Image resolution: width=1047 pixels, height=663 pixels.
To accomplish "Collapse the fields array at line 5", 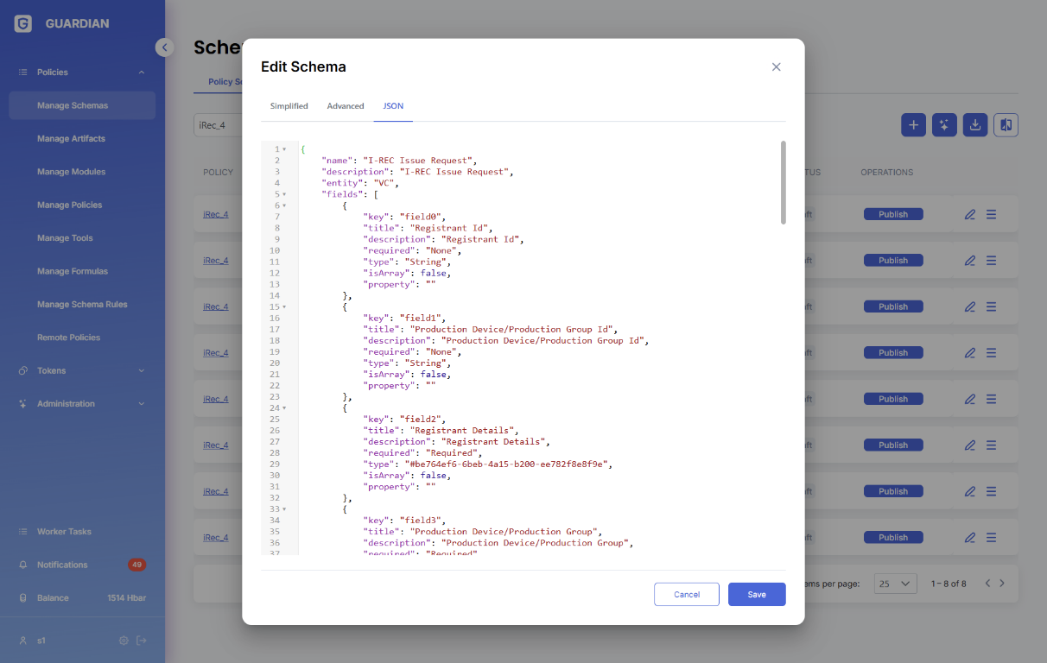I will pos(284,194).
